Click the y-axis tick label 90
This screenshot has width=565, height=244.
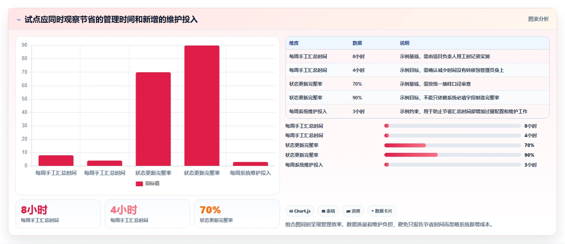24,45
